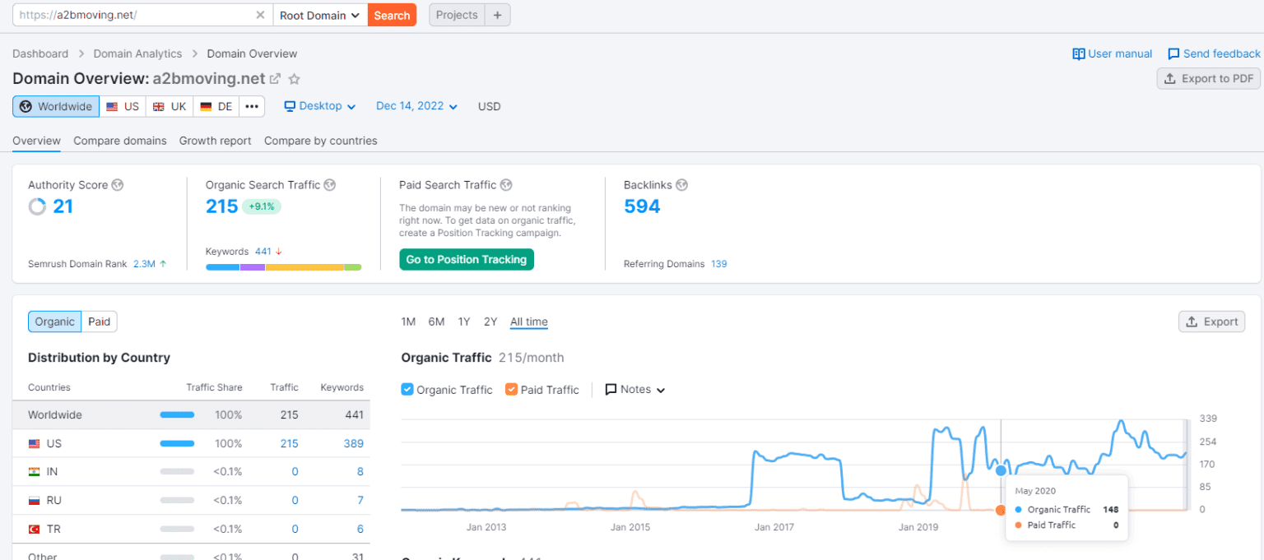
Task: Open the Growth report tab
Action: [x=215, y=141]
